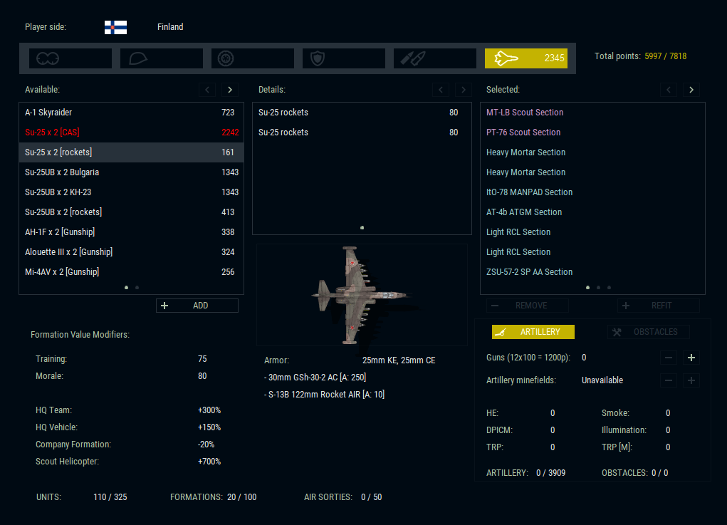Select Su-25 x 2 [rockets] entry
Screen dimensions: 727x525
131,152
